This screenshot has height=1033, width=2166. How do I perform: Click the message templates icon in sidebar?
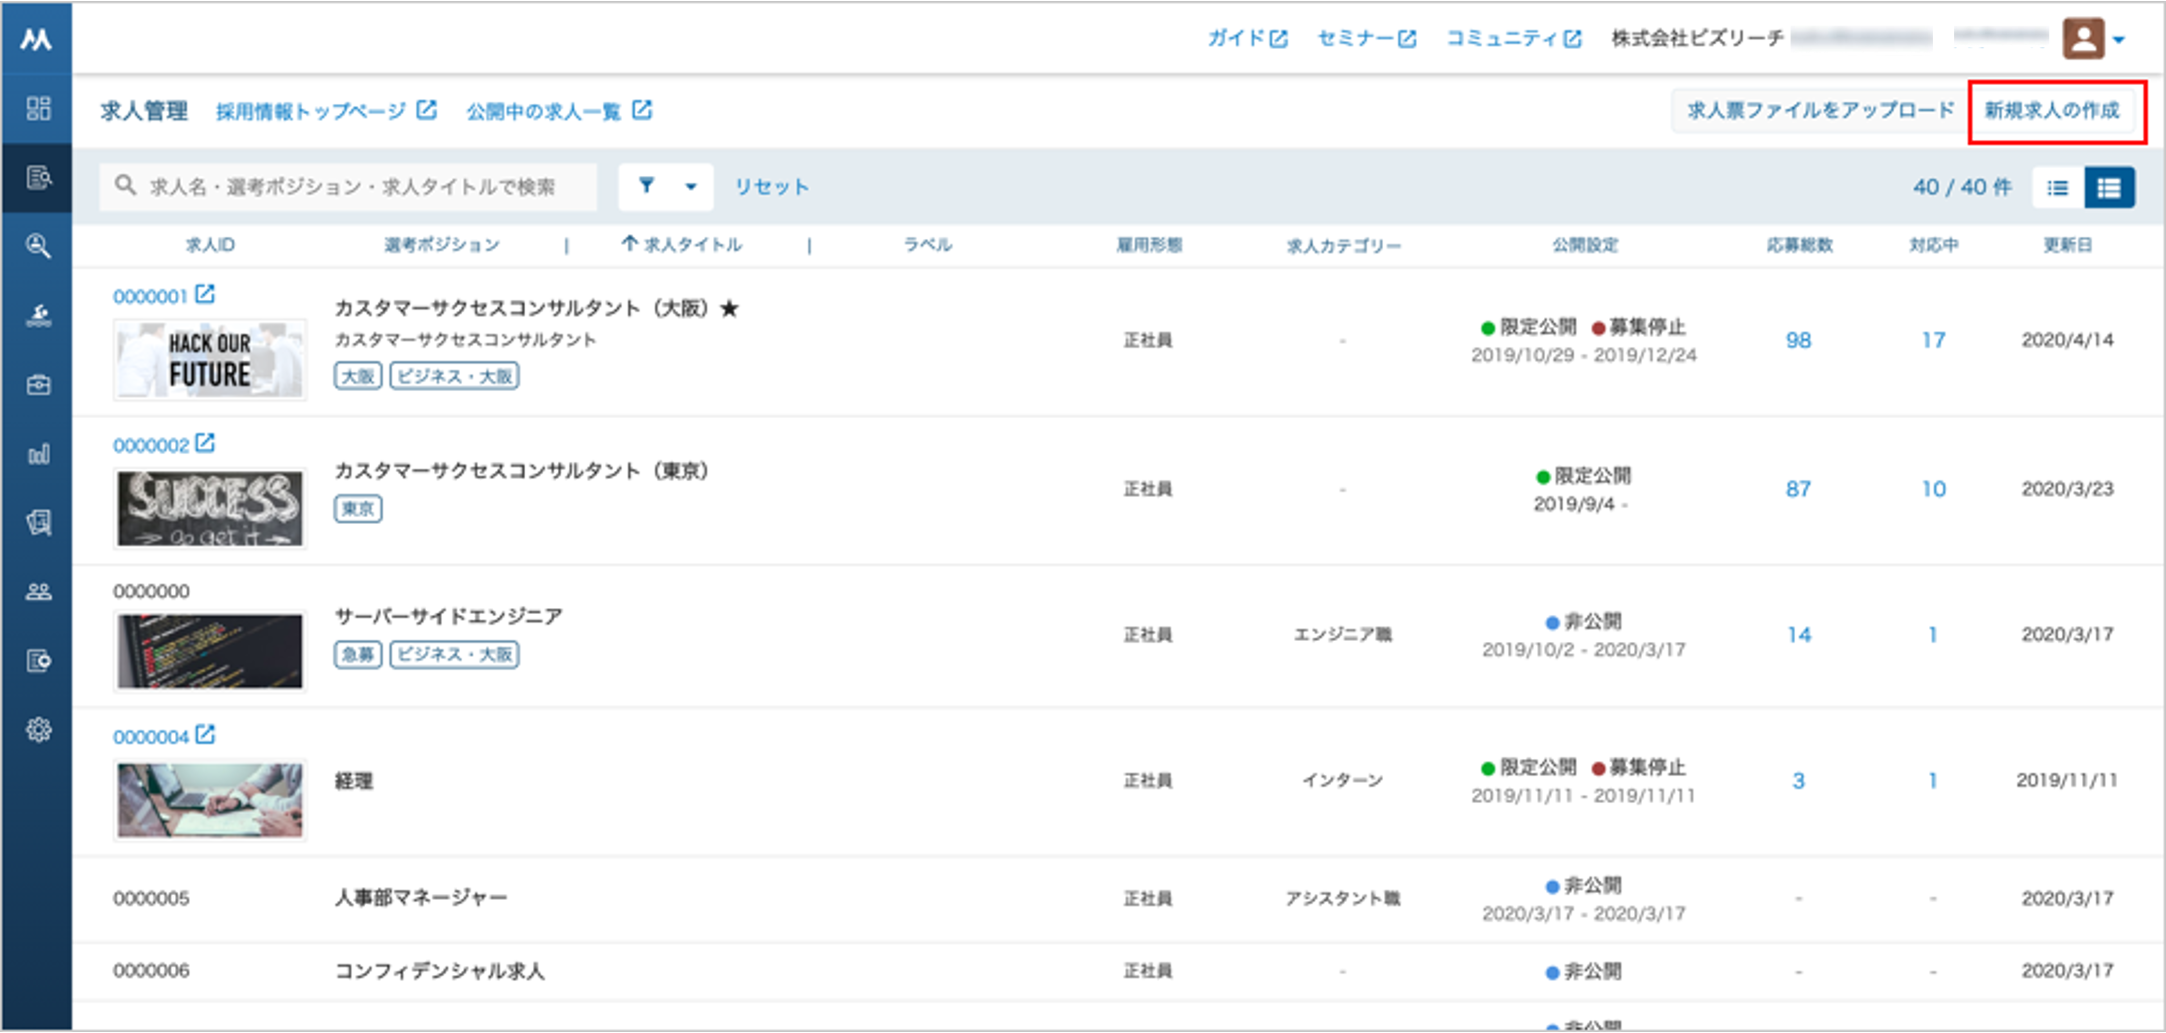click(38, 523)
